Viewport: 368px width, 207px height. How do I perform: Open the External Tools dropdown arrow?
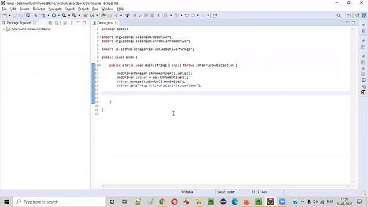click(x=79, y=16)
